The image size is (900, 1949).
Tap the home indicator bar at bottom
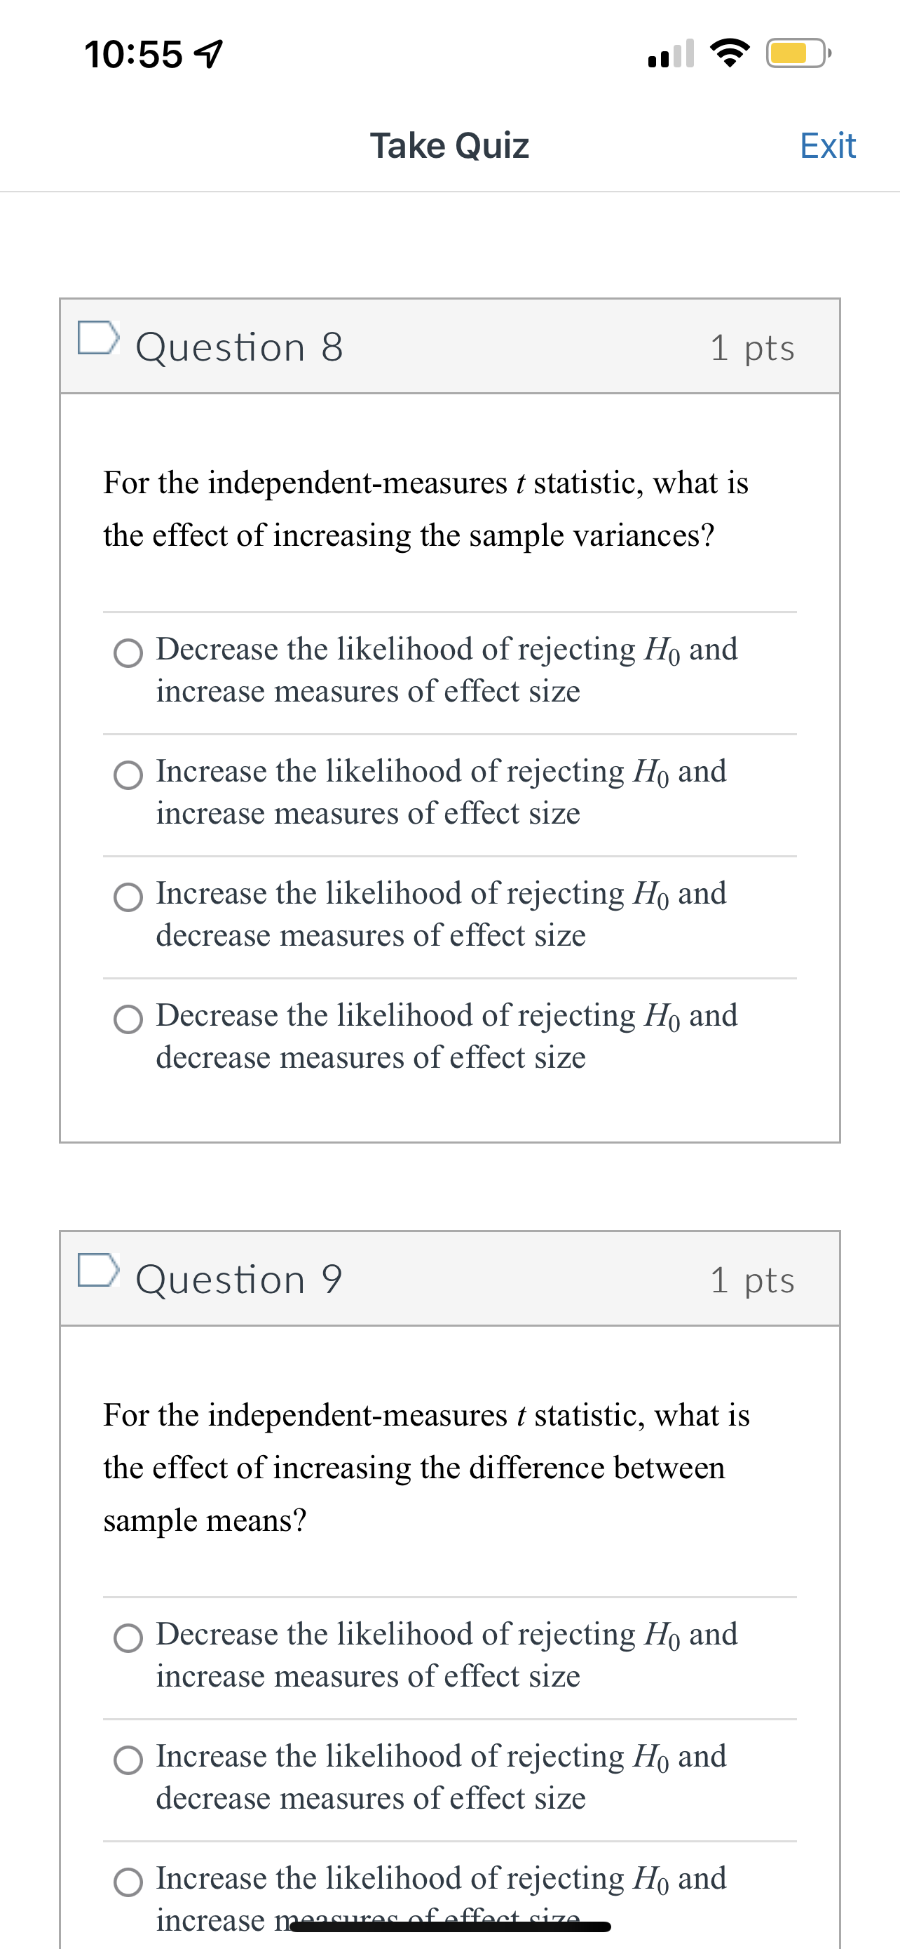(x=449, y=1927)
